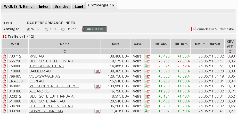Switch to the Index tab
The width and height of the screenshot is (238, 114).
pyautogui.click(x=43, y=6)
